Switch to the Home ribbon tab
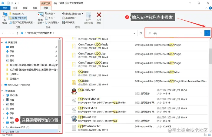 pyautogui.click(x=15, y=8)
